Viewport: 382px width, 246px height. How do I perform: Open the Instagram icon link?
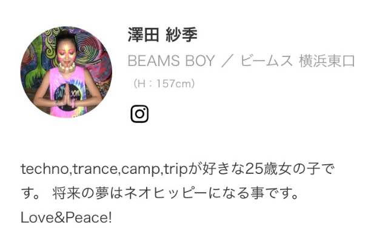click(139, 114)
